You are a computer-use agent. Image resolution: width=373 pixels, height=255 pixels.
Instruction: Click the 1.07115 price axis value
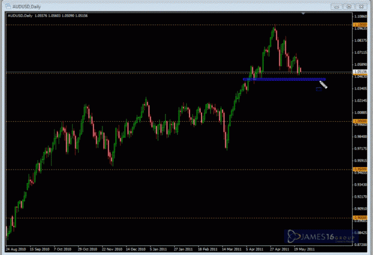(360, 53)
